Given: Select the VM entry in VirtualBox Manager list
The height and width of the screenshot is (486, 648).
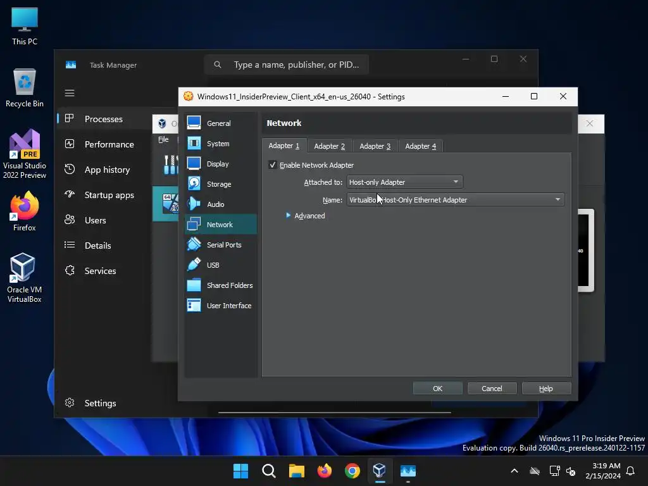Looking at the screenshot, I should [166, 203].
